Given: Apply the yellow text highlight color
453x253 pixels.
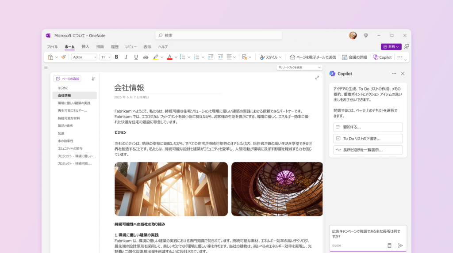Looking at the screenshot, I should tap(156, 57).
